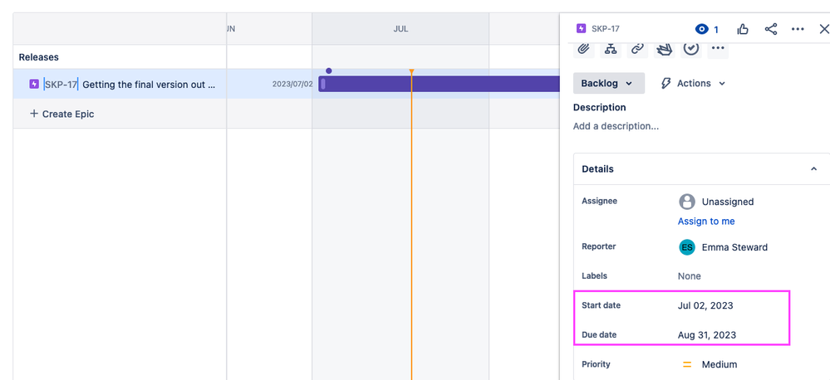Open the Actions dropdown menu
This screenshot has height=380, width=830.
(x=693, y=83)
